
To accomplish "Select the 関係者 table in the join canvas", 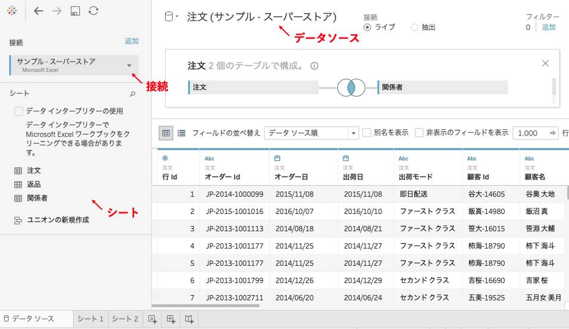I will coord(443,88).
